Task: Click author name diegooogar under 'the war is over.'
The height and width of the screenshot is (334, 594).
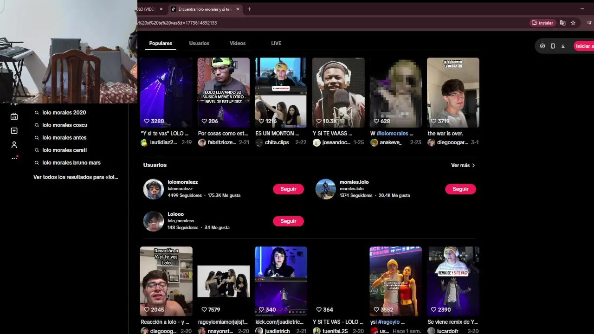Action: (x=452, y=142)
